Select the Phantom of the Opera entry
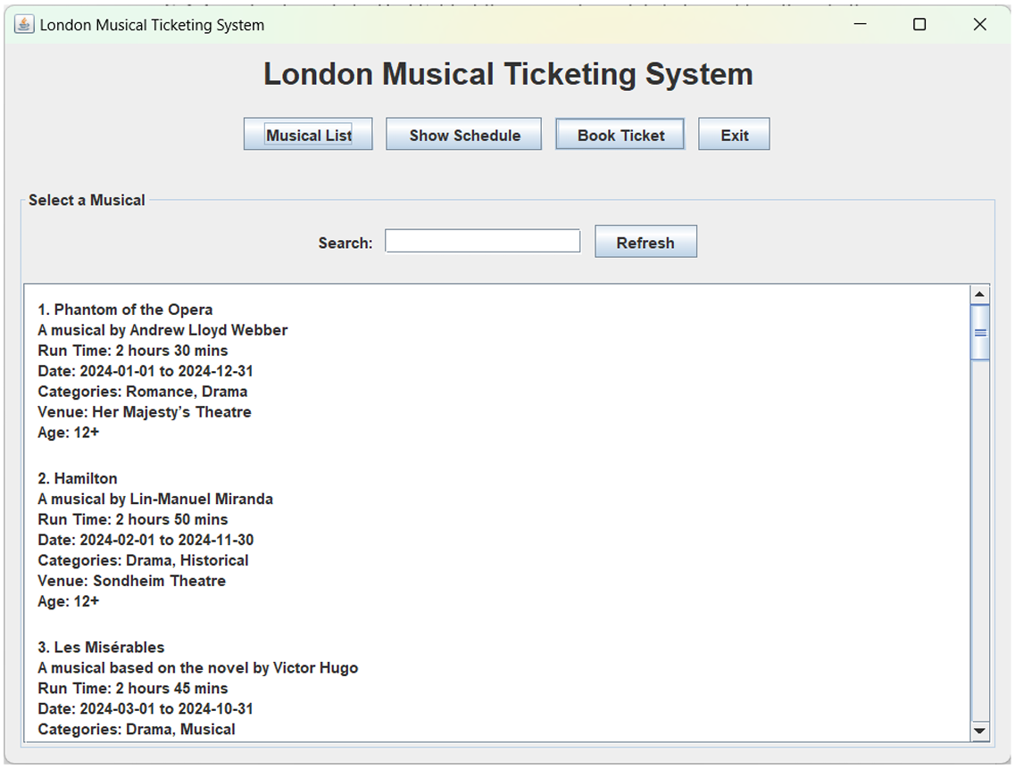Screen dimensions: 1015x769 coord(125,309)
